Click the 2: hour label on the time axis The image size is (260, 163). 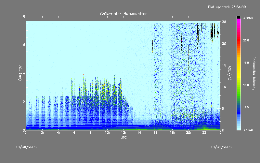43,133
